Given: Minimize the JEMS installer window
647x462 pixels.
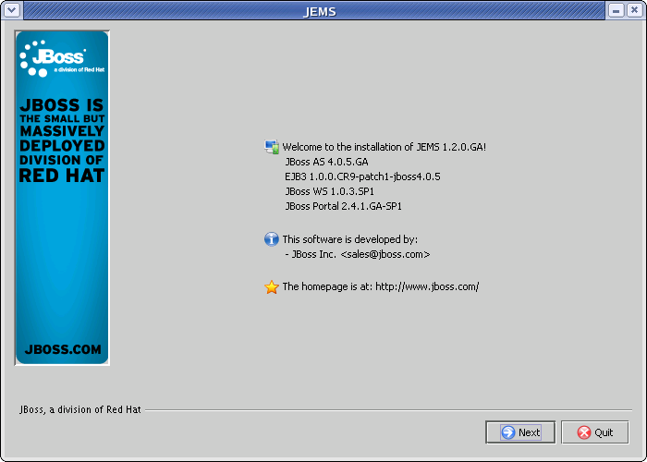Looking at the screenshot, I should [616, 10].
